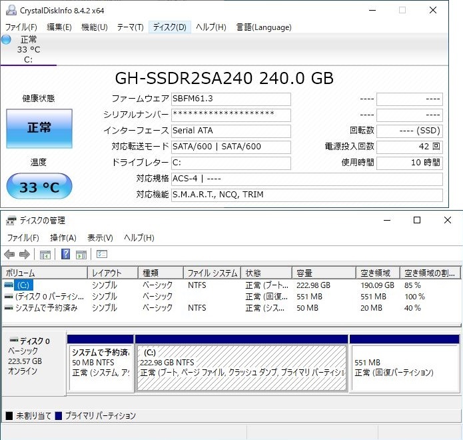463x440 pixels.
Task: Click the navy プライマリ パーティション legend swatch
Action: click(x=59, y=416)
